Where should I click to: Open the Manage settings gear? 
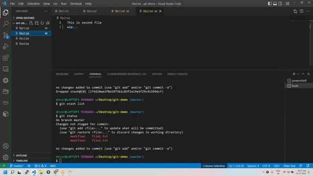click(x=5, y=157)
